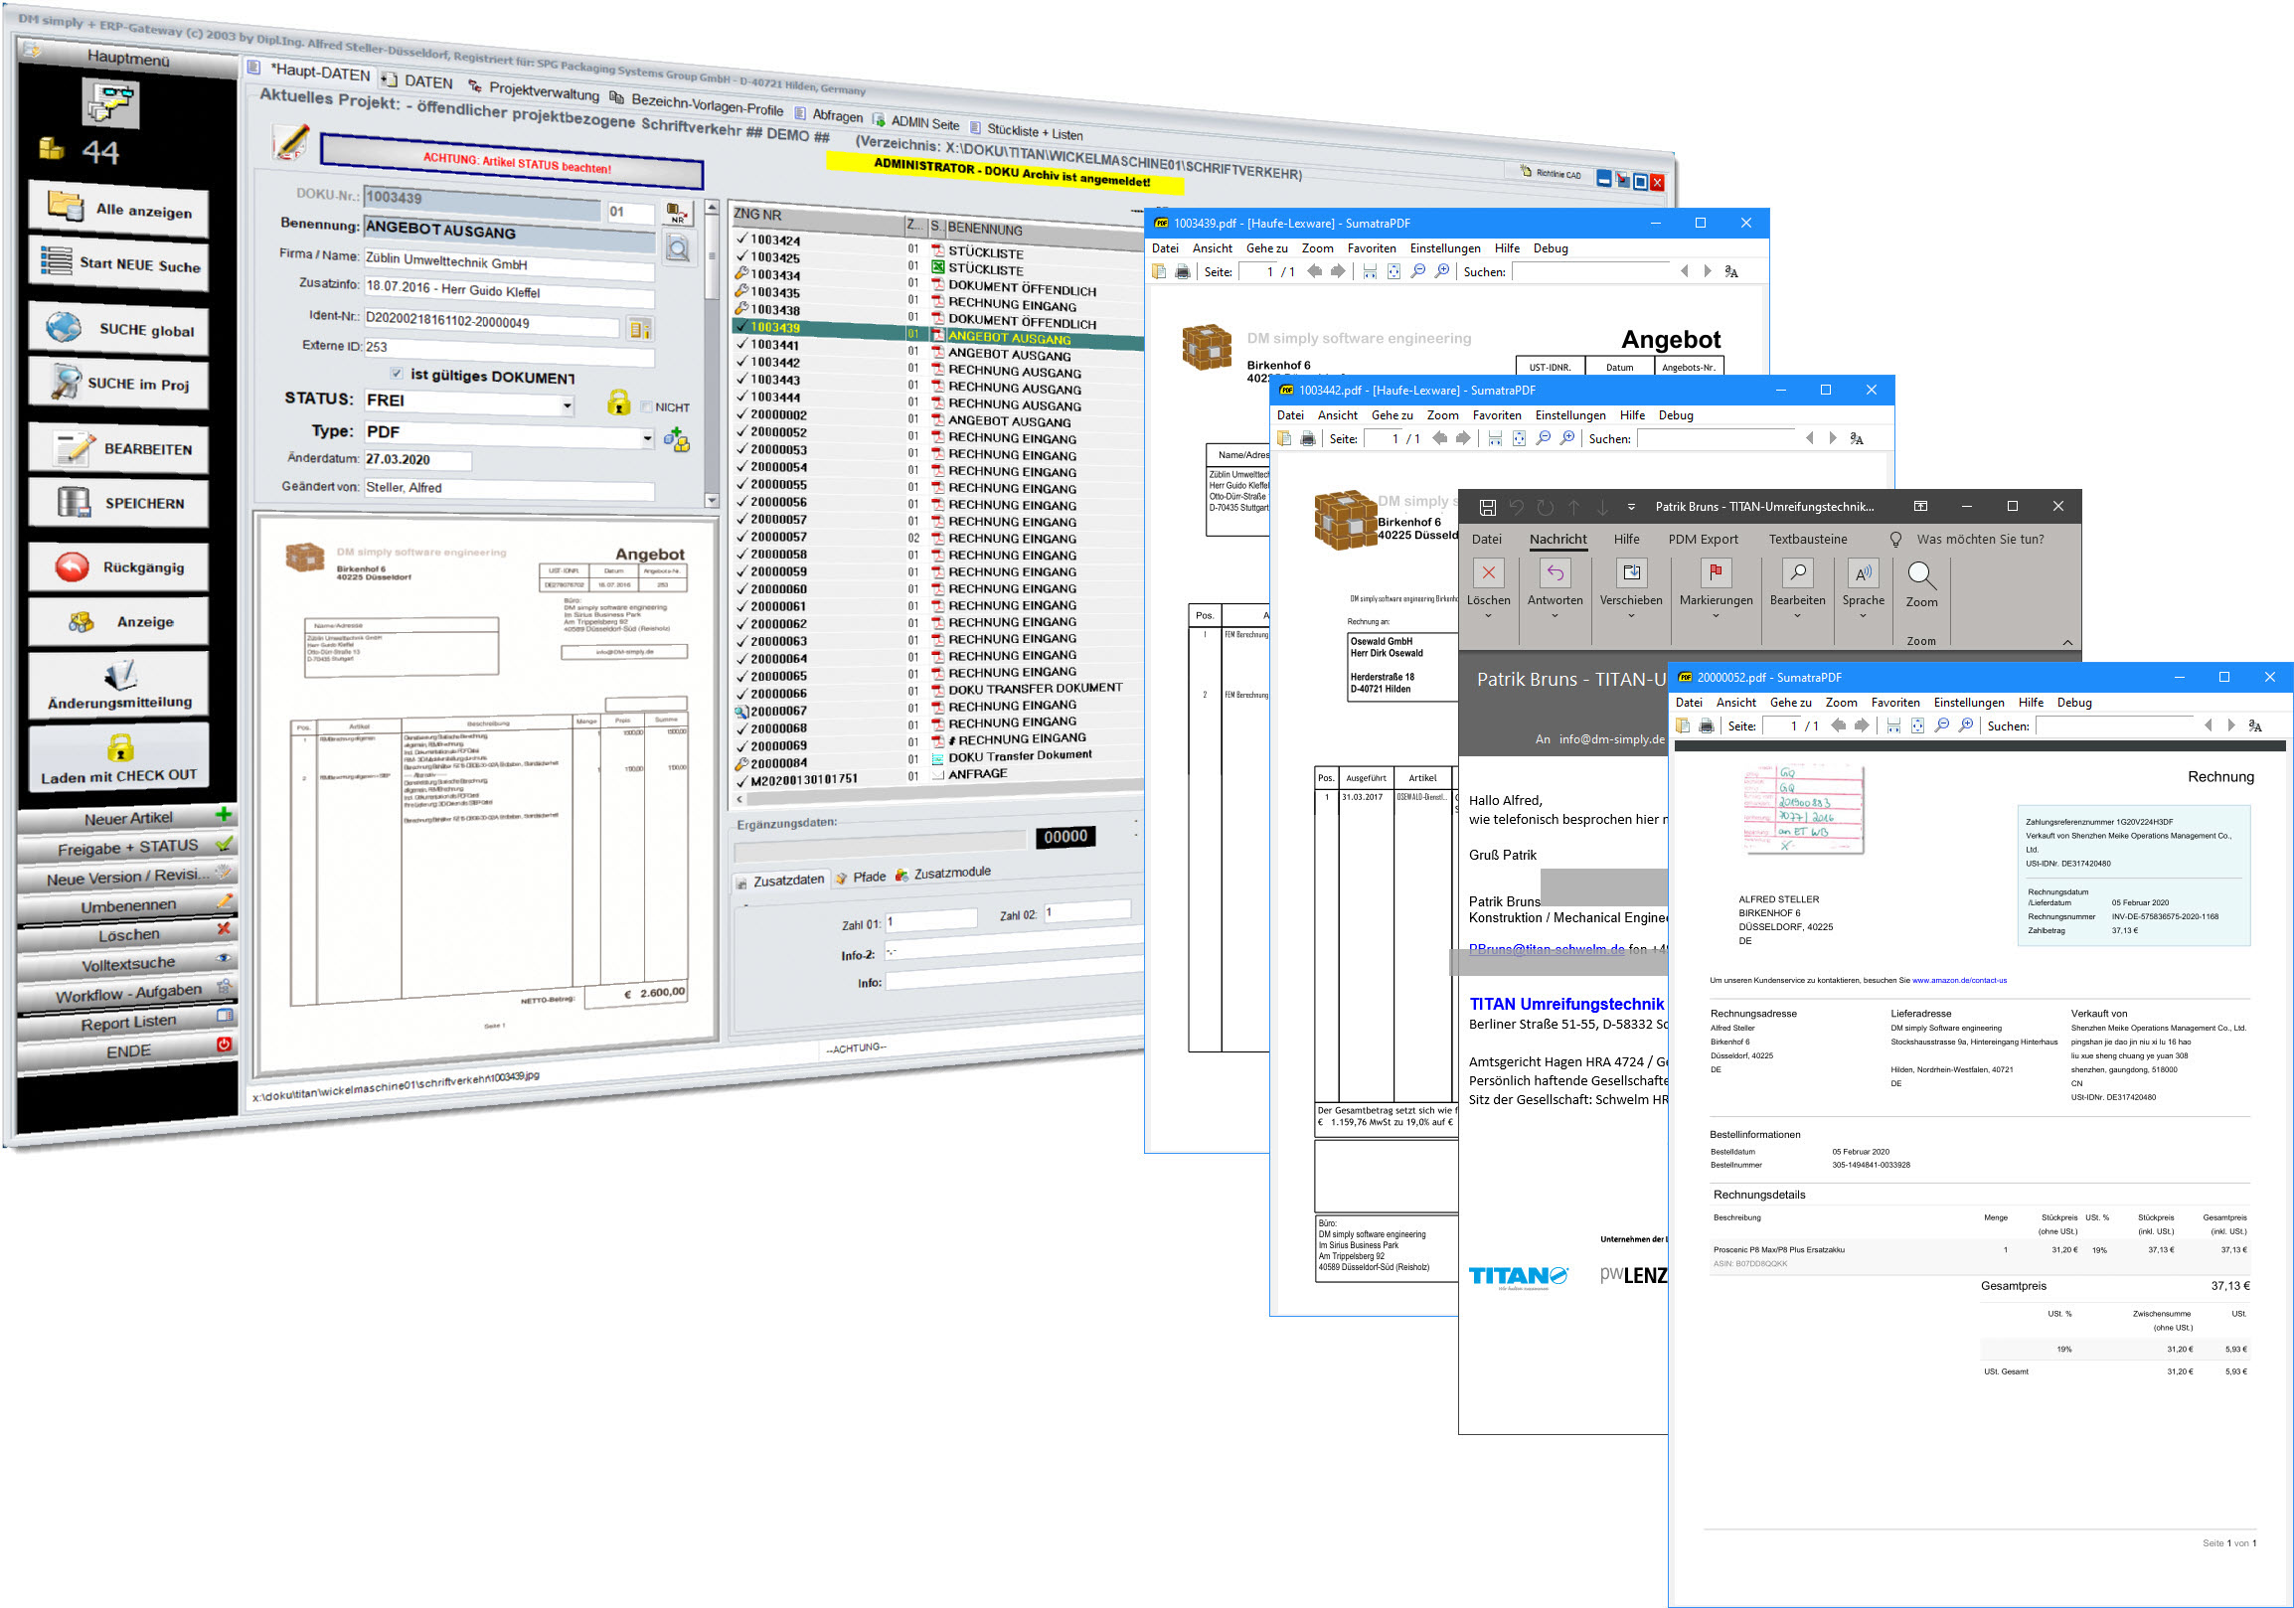Click magnifier preview icon beside Benennung field
Screen dimensions: 2294x1608
click(x=679, y=248)
